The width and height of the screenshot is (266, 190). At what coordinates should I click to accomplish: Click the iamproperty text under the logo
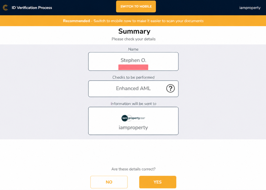(133, 127)
